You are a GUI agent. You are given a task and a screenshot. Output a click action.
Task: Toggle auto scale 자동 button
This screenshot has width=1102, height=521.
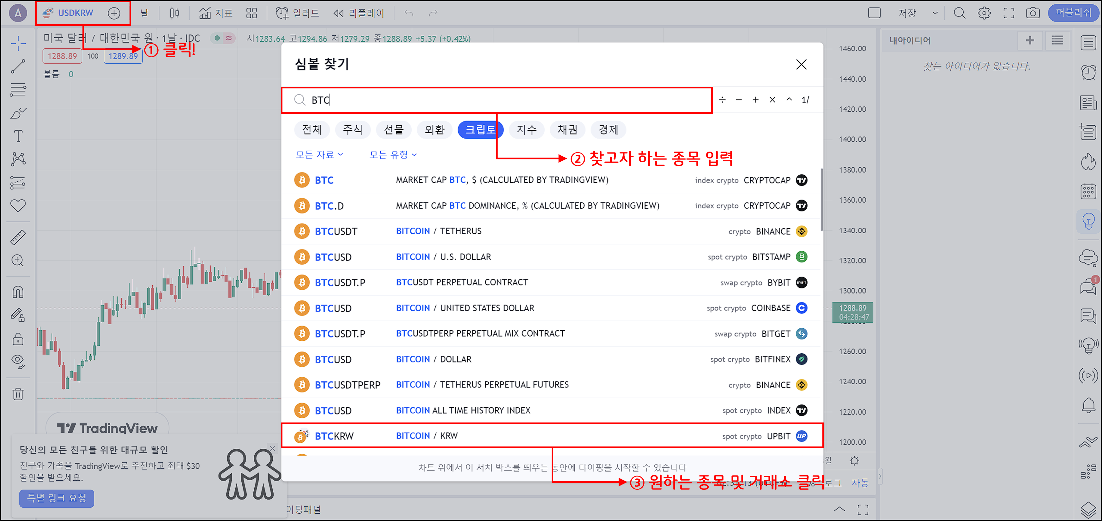[x=860, y=482]
